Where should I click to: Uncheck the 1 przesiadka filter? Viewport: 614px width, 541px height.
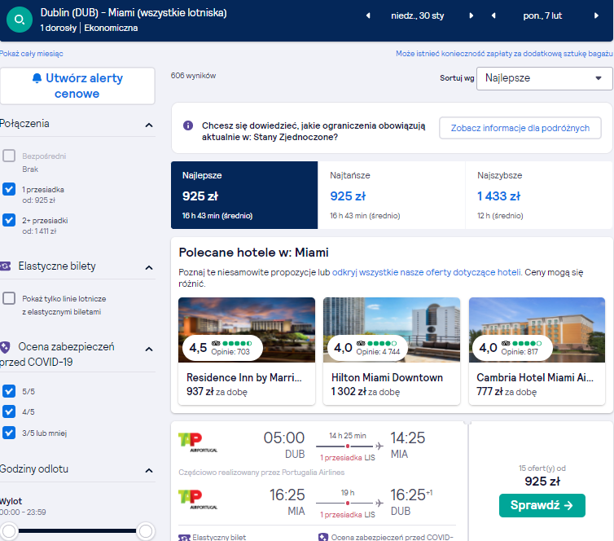pos(9,189)
